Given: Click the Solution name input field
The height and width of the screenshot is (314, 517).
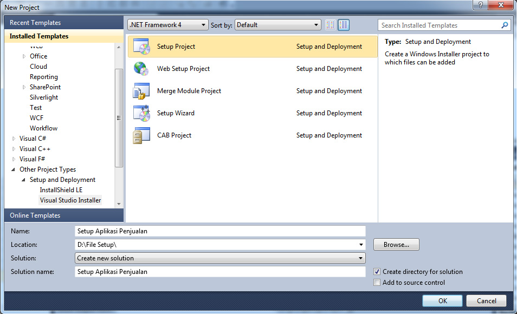Looking at the screenshot, I should click(x=220, y=271).
